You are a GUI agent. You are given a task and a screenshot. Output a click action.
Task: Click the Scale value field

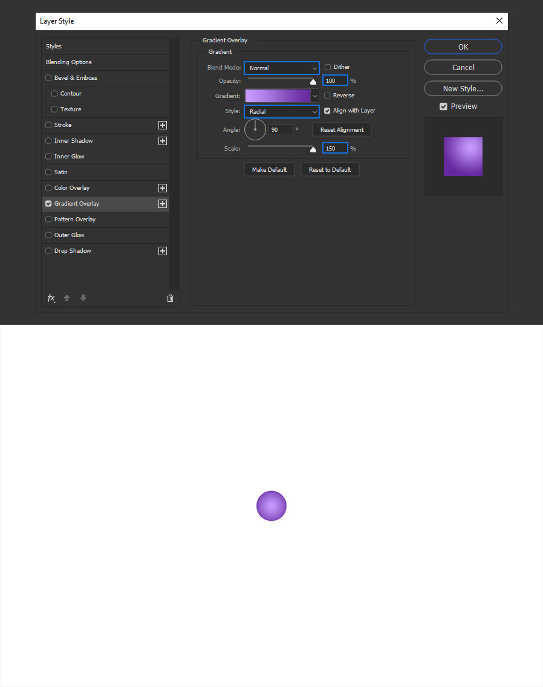(x=335, y=149)
